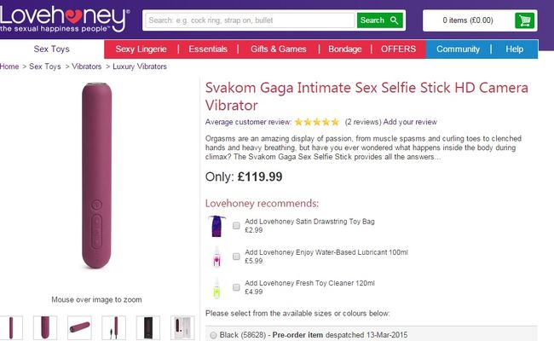Screen dimensions: 554x341
Task: Tick Add Lovehoney Fresh Toy Cleaner checkbox
Action: 236,287
